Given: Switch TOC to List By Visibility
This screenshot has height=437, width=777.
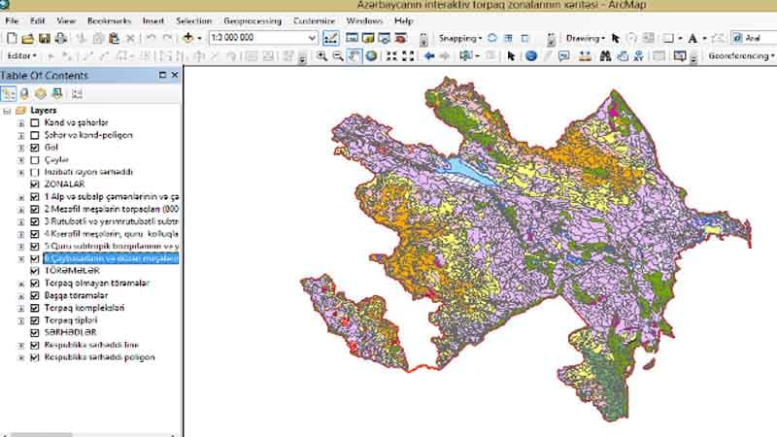Looking at the screenshot, I should [x=41, y=93].
